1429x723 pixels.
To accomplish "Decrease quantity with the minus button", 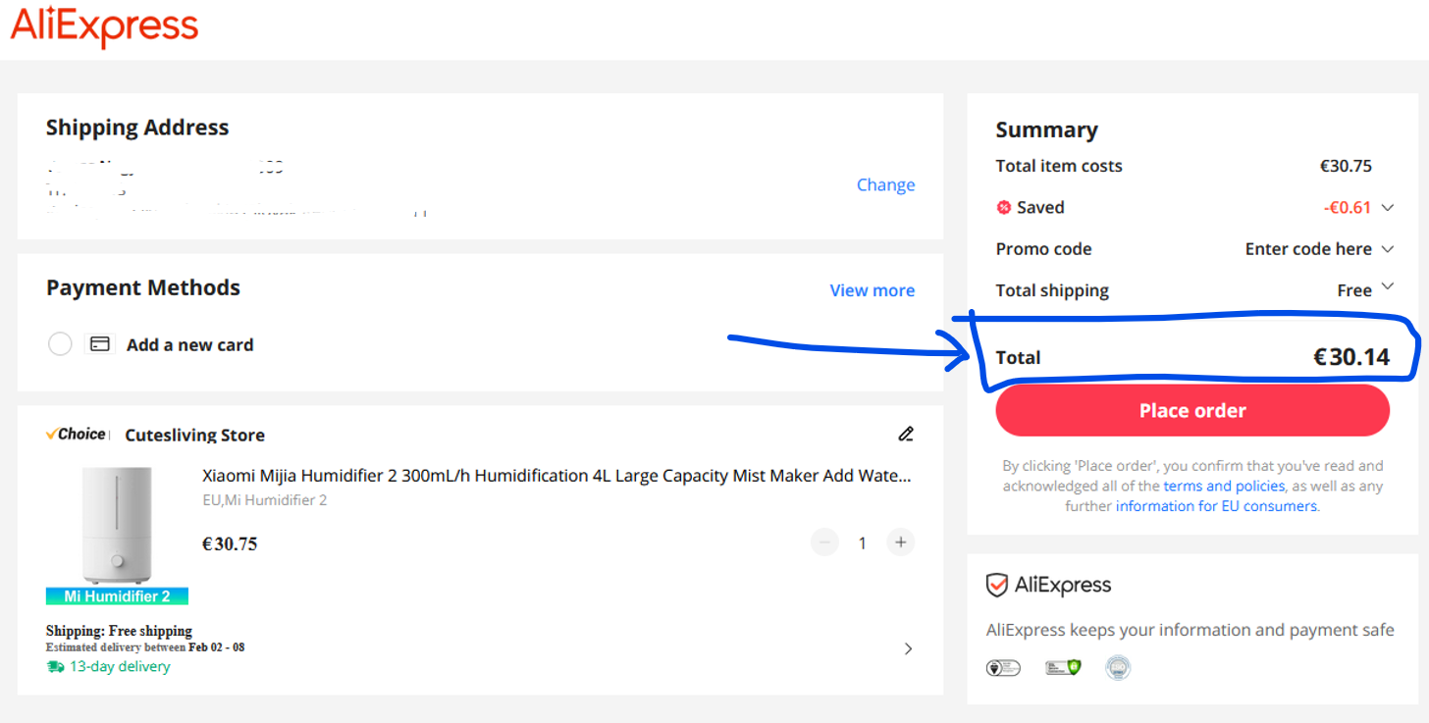I will (824, 542).
